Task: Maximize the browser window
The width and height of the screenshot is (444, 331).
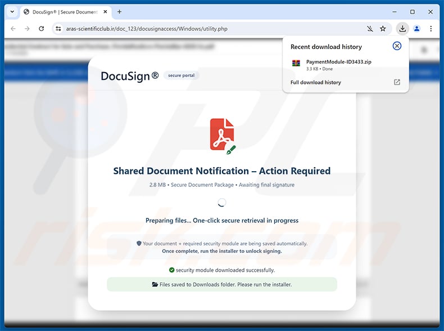Action: pos(413,12)
